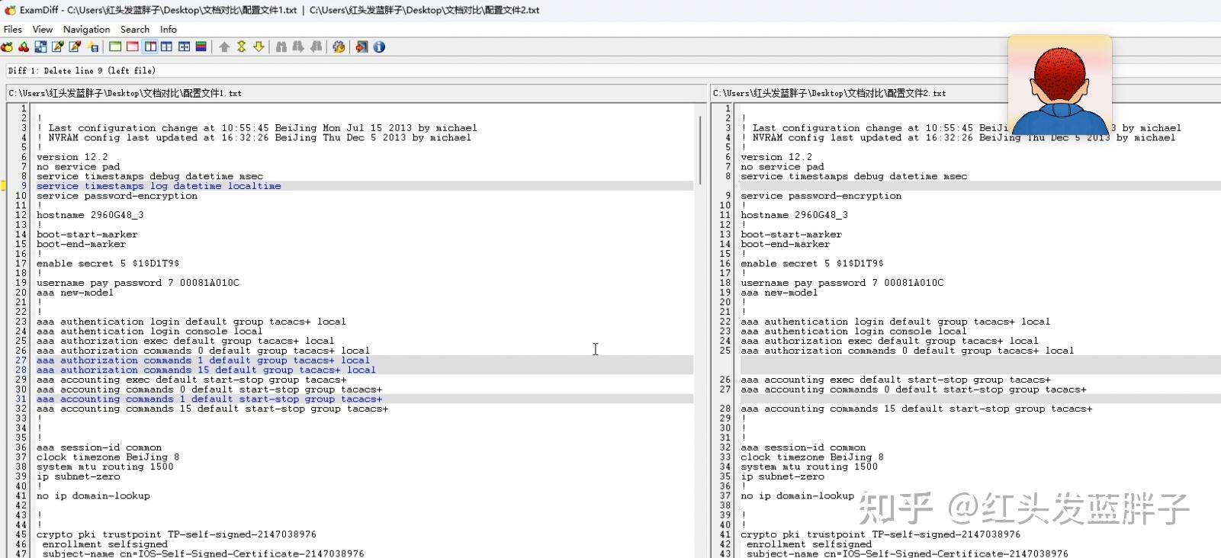The image size is (1221, 558).
Task: Toggle the vertical split panes view button
Action: coord(151,47)
